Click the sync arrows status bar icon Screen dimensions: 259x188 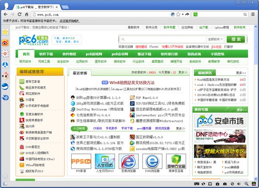[203, 184]
